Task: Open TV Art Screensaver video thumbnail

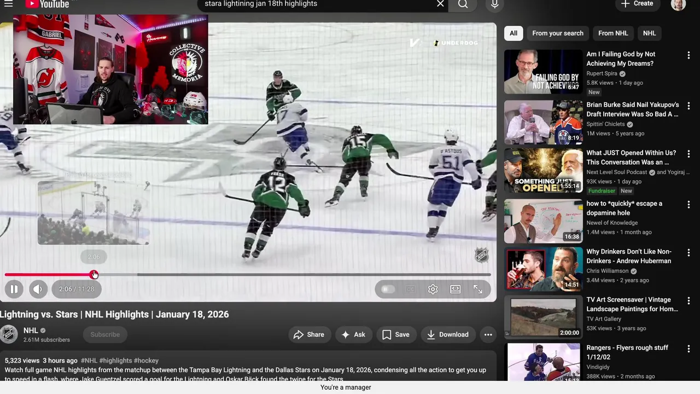Action: pyautogui.click(x=543, y=317)
